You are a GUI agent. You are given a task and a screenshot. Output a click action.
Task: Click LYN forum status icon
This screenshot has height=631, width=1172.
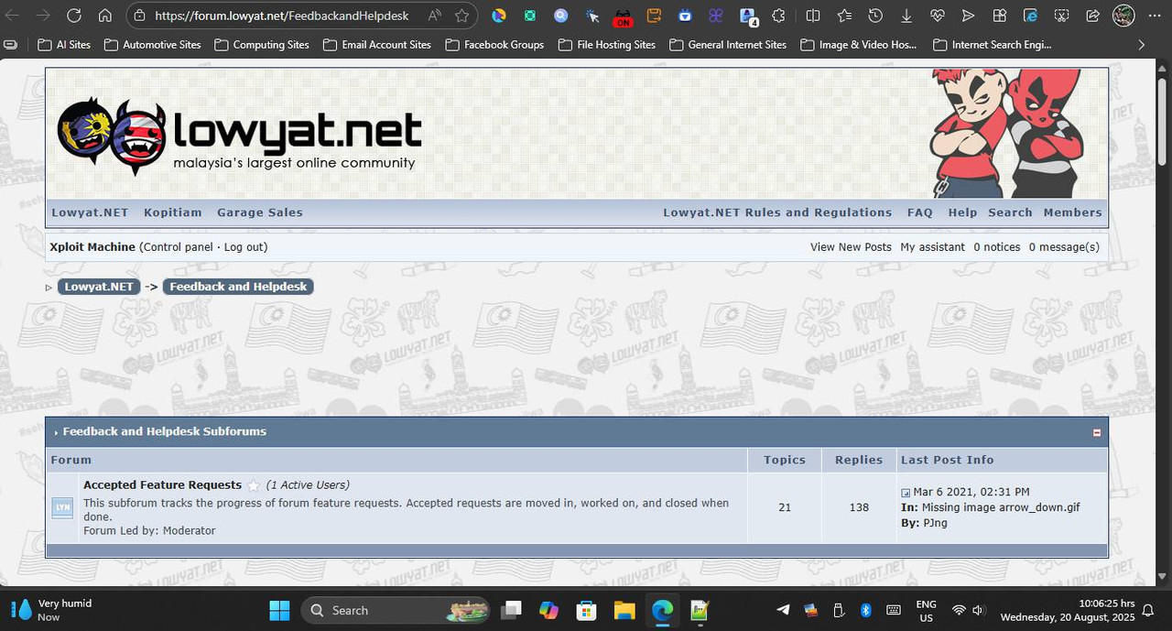tap(62, 506)
